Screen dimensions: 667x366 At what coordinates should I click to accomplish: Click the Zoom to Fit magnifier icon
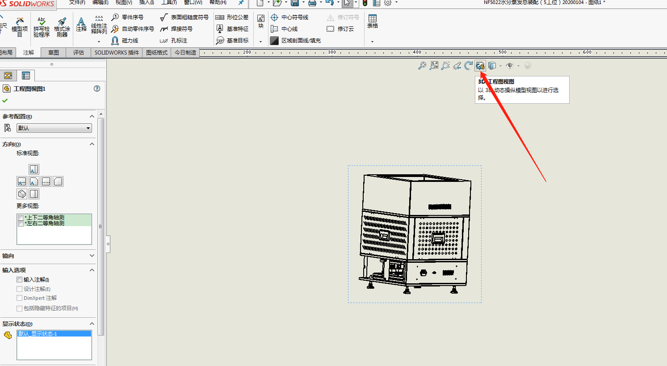(434, 66)
